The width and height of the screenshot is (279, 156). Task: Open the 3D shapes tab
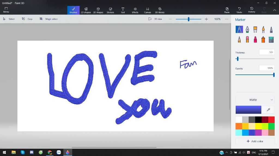click(98, 10)
